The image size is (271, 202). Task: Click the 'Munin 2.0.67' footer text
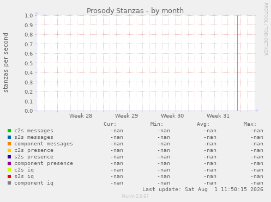pyautogui.click(x=135, y=196)
